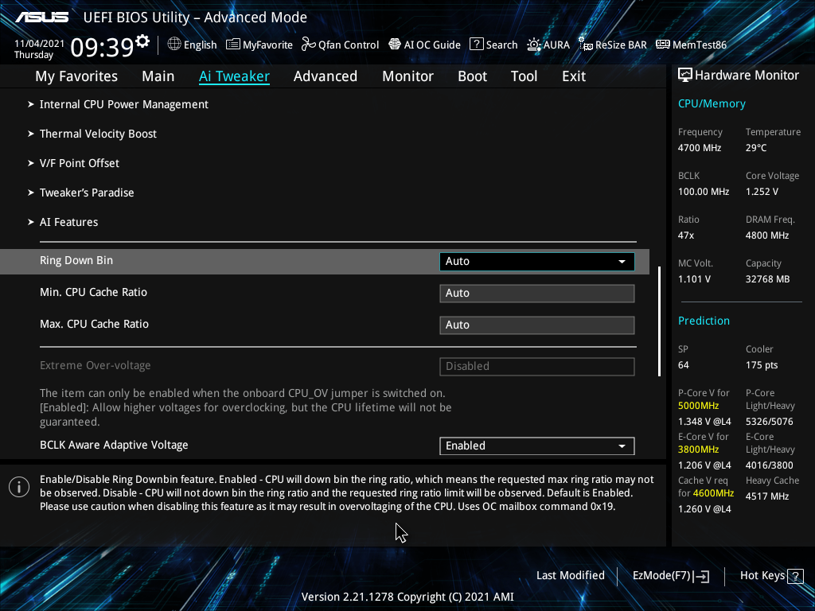Click the AURA lighting icon
This screenshot has height=611, width=815.
[x=534, y=45]
